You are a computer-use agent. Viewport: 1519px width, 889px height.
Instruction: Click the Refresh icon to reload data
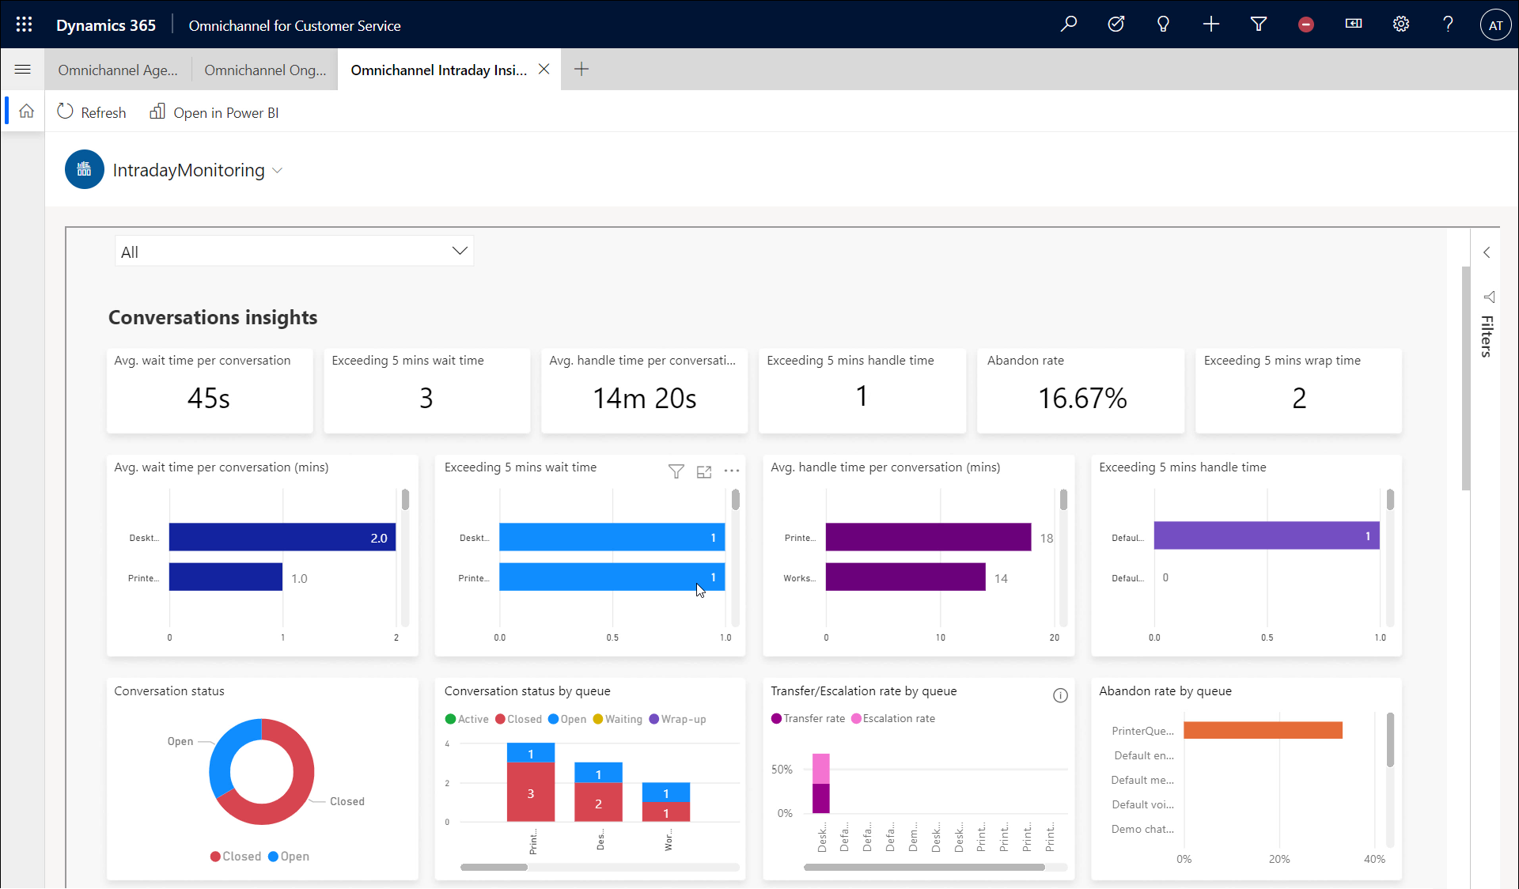[x=66, y=112]
